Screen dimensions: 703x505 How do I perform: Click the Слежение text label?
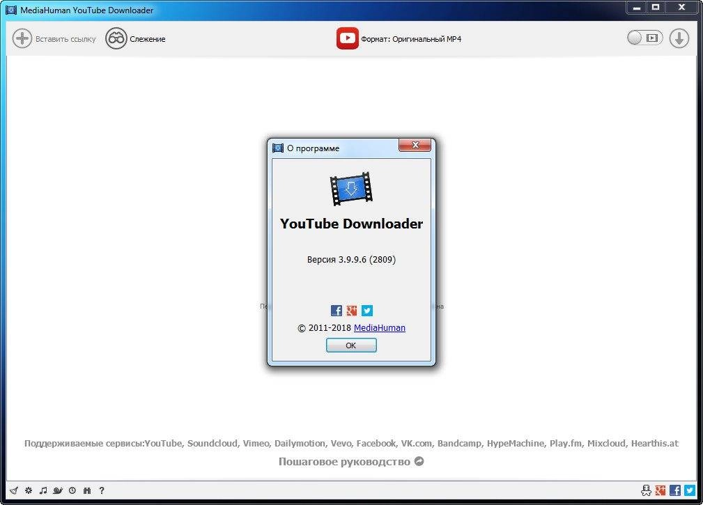point(148,39)
